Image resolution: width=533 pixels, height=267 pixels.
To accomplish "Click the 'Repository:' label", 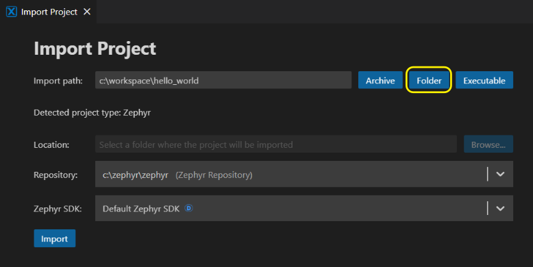I will click(x=55, y=175).
